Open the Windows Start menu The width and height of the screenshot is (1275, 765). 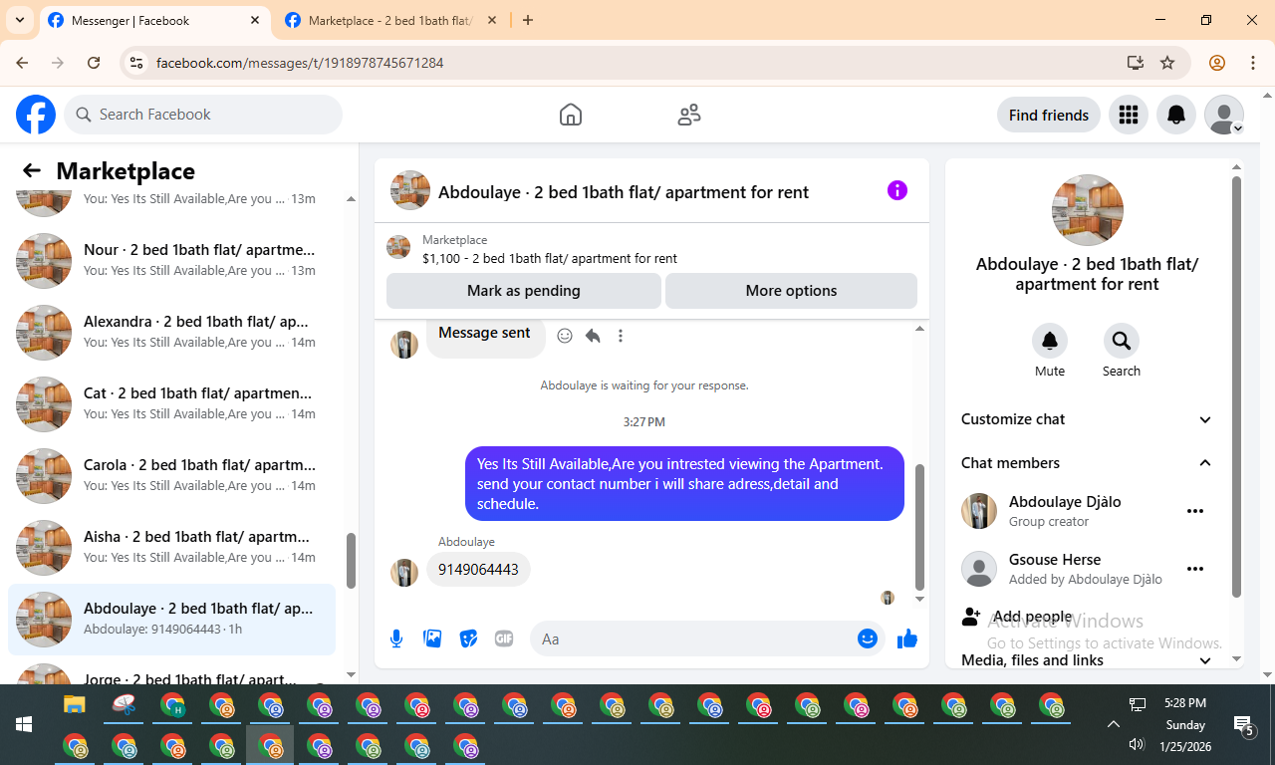pos(24,724)
